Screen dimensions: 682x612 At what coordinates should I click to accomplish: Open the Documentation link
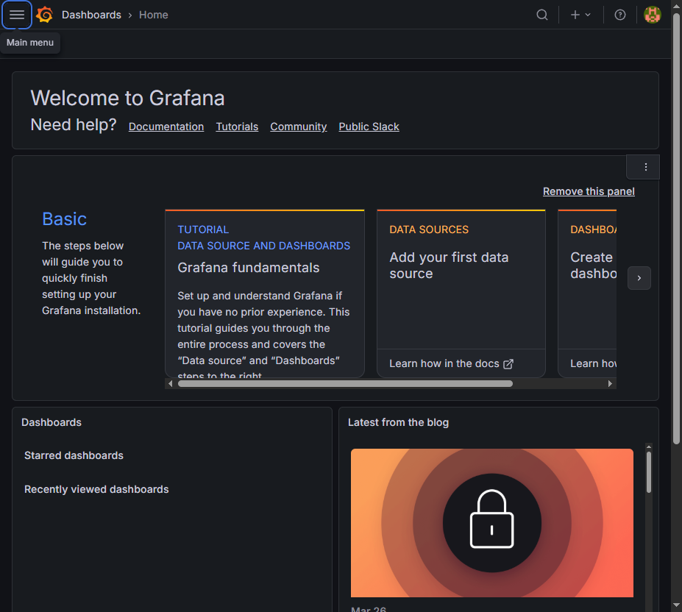tap(166, 127)
